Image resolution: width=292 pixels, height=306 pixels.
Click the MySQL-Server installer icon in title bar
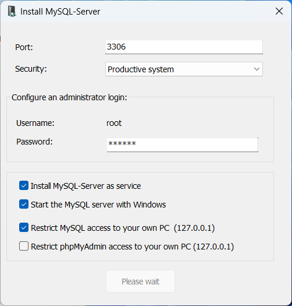[12, 11]
